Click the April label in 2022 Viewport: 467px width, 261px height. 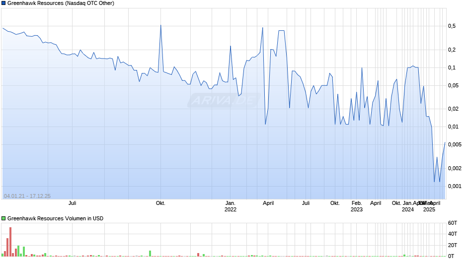coord(268,203)
